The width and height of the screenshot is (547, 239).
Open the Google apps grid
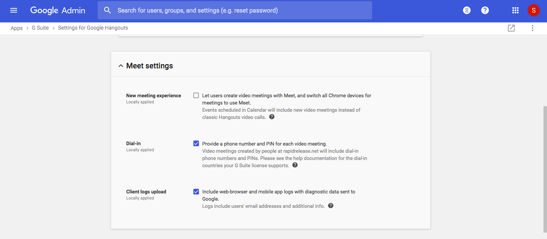point(515,10)
